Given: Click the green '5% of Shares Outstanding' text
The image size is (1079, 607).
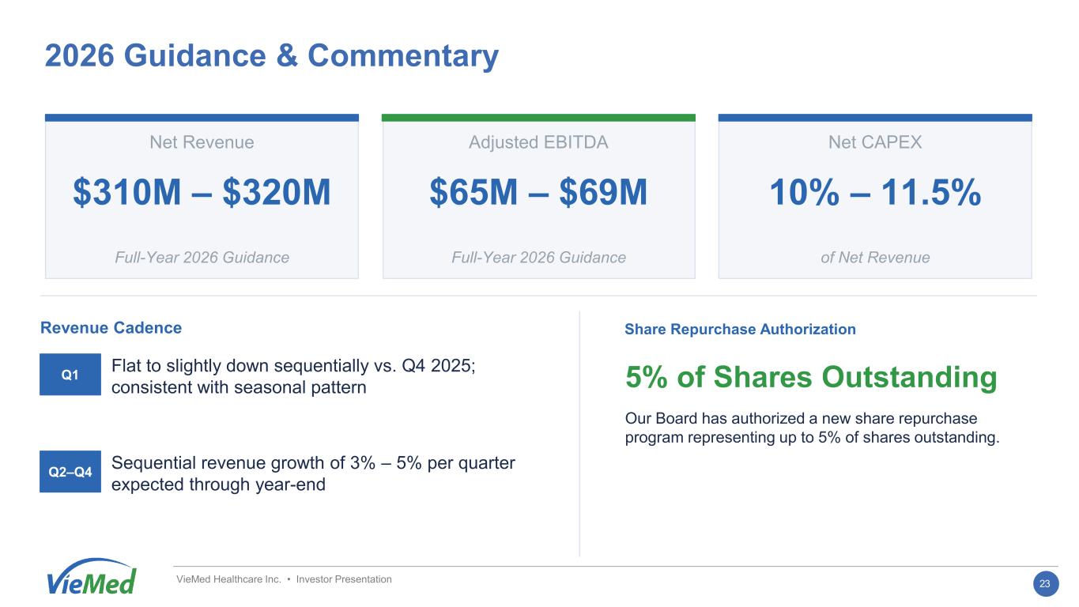Looking at the screenshot, I should click(811, 378).
